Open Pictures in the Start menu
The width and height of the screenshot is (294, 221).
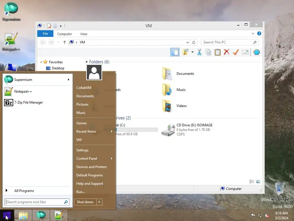point(82,104)
